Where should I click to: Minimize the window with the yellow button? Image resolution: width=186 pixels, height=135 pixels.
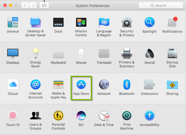(x=11, y=5)
